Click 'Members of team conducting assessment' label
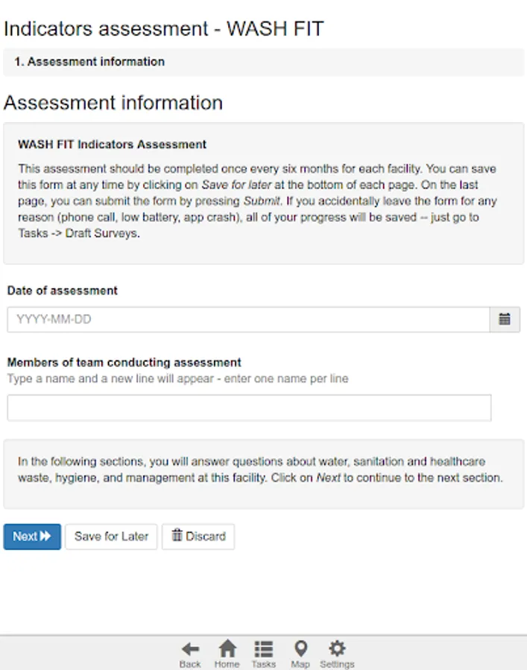Screen dimensions: 527x670 tap(124, 363)
